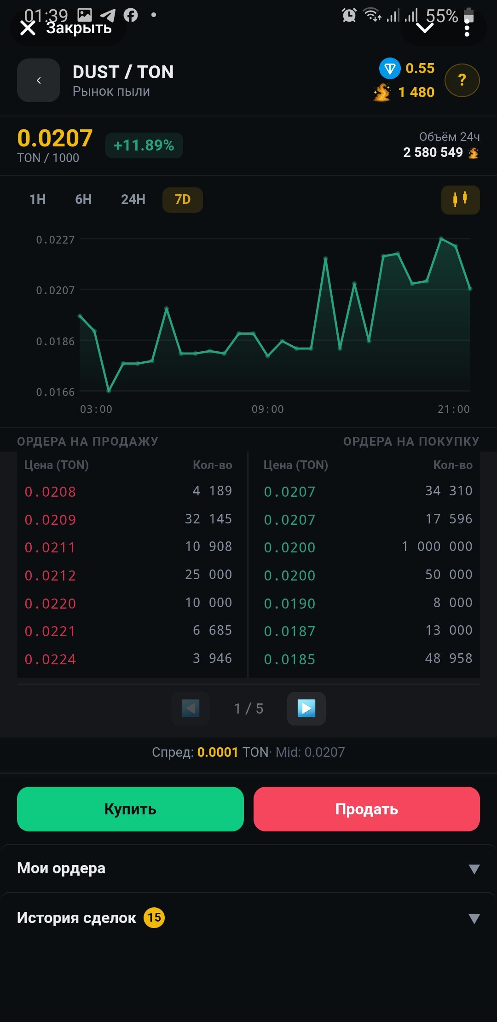
Task: Expand the Мои ордера section
Action: pos(248,868)
